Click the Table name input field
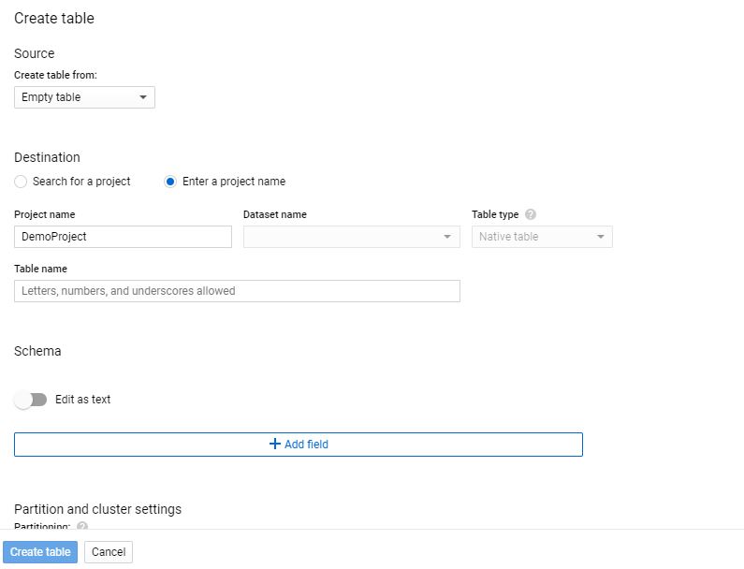This screenshot has height=569, width=744. click(x=238, y=291)
